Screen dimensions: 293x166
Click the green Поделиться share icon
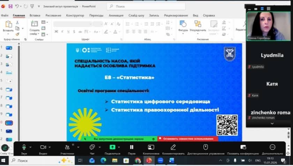[112, 147]
